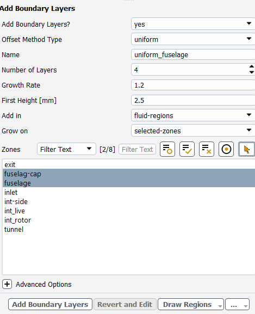
Task: Decrease Number of Layers with down arrow
Action: pos(251,72)
